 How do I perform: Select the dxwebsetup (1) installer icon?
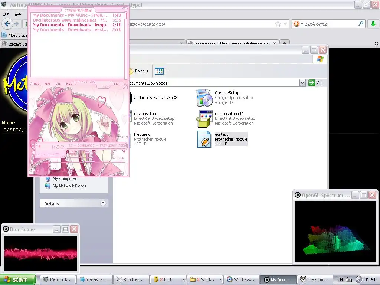pos(204,118)
